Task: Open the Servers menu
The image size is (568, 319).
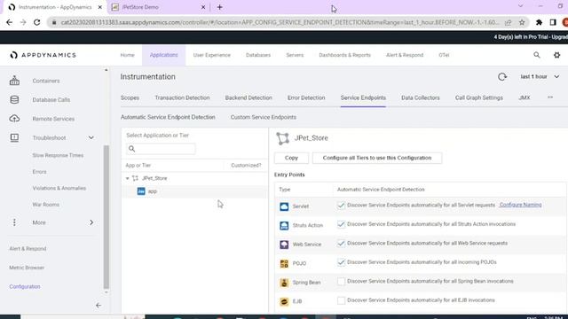Action: (x=295, y=55)
